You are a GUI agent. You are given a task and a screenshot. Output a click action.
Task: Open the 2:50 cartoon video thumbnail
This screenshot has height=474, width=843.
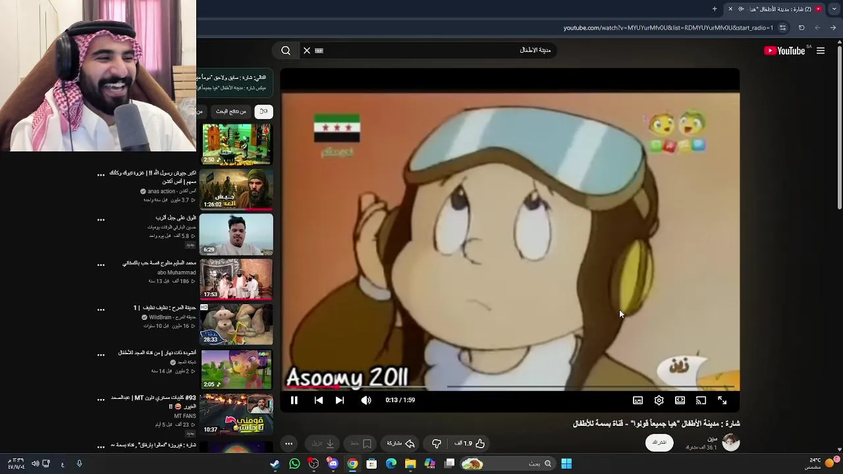point(236,144)
